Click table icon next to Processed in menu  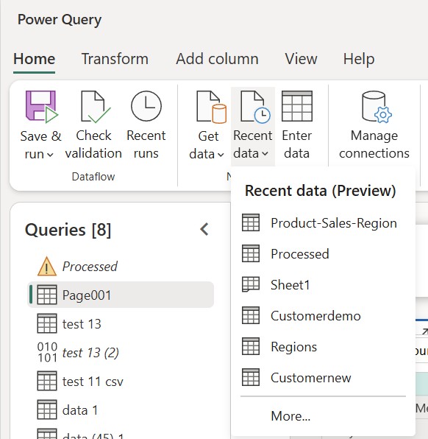coord(251,253)
